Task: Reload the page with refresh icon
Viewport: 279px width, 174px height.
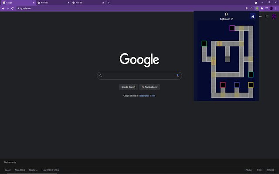Action: click(x=13, y=8)
